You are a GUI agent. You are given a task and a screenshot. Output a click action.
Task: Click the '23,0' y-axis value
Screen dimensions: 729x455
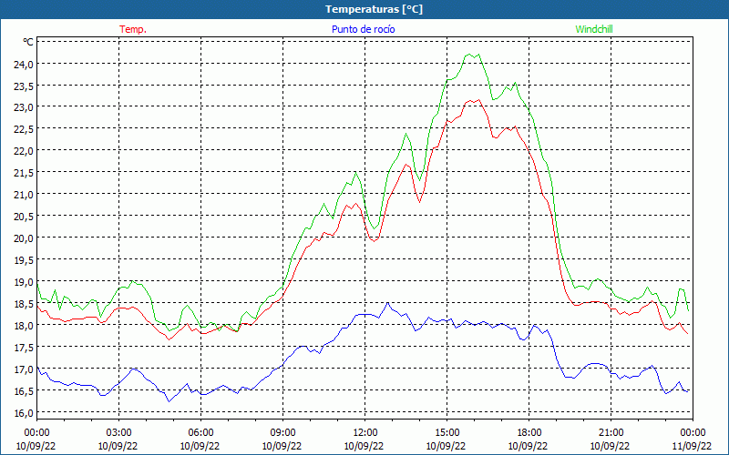(x=24, y=107)
